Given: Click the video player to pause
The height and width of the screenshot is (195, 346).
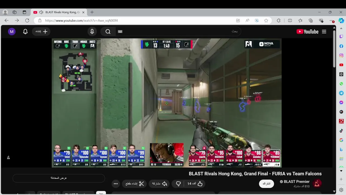Looking at the screenshot, I should point(167,103).
